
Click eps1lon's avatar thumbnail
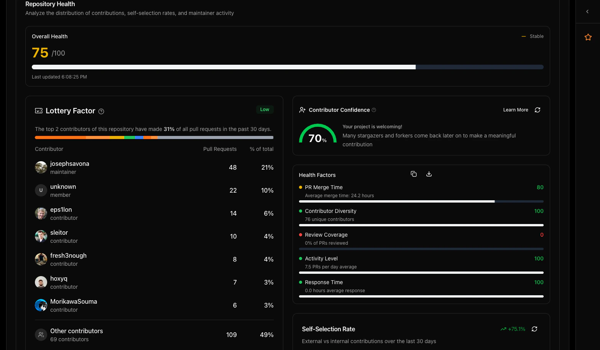[41, 213]
